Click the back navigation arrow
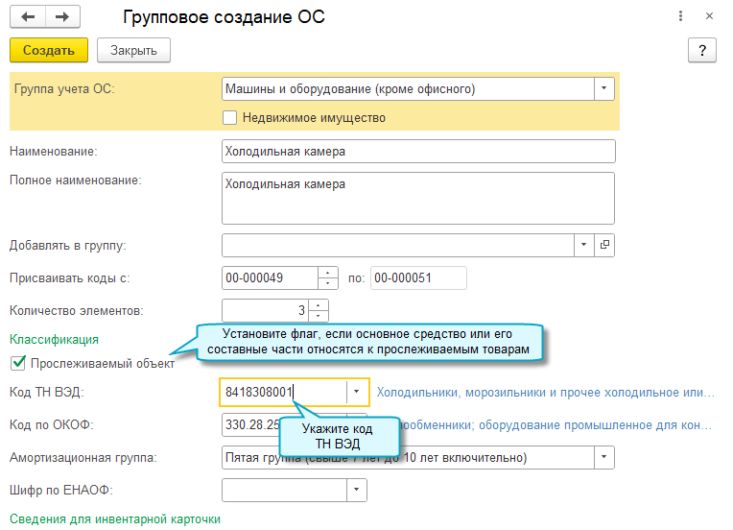The image size is (733, 530). (x=28, y=17)
